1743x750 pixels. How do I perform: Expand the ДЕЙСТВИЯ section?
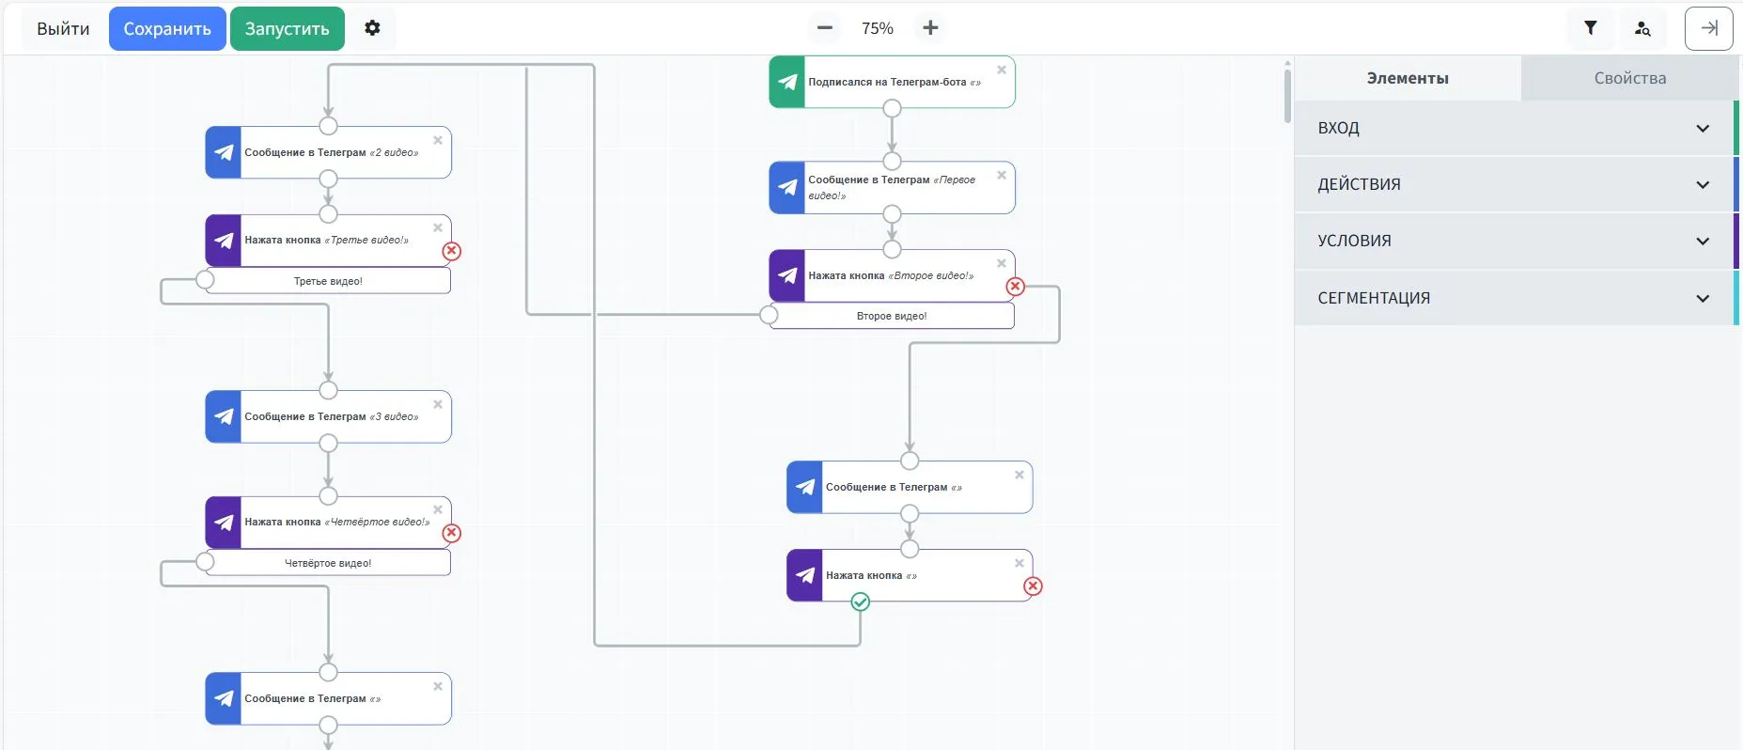pos(1514,184)
